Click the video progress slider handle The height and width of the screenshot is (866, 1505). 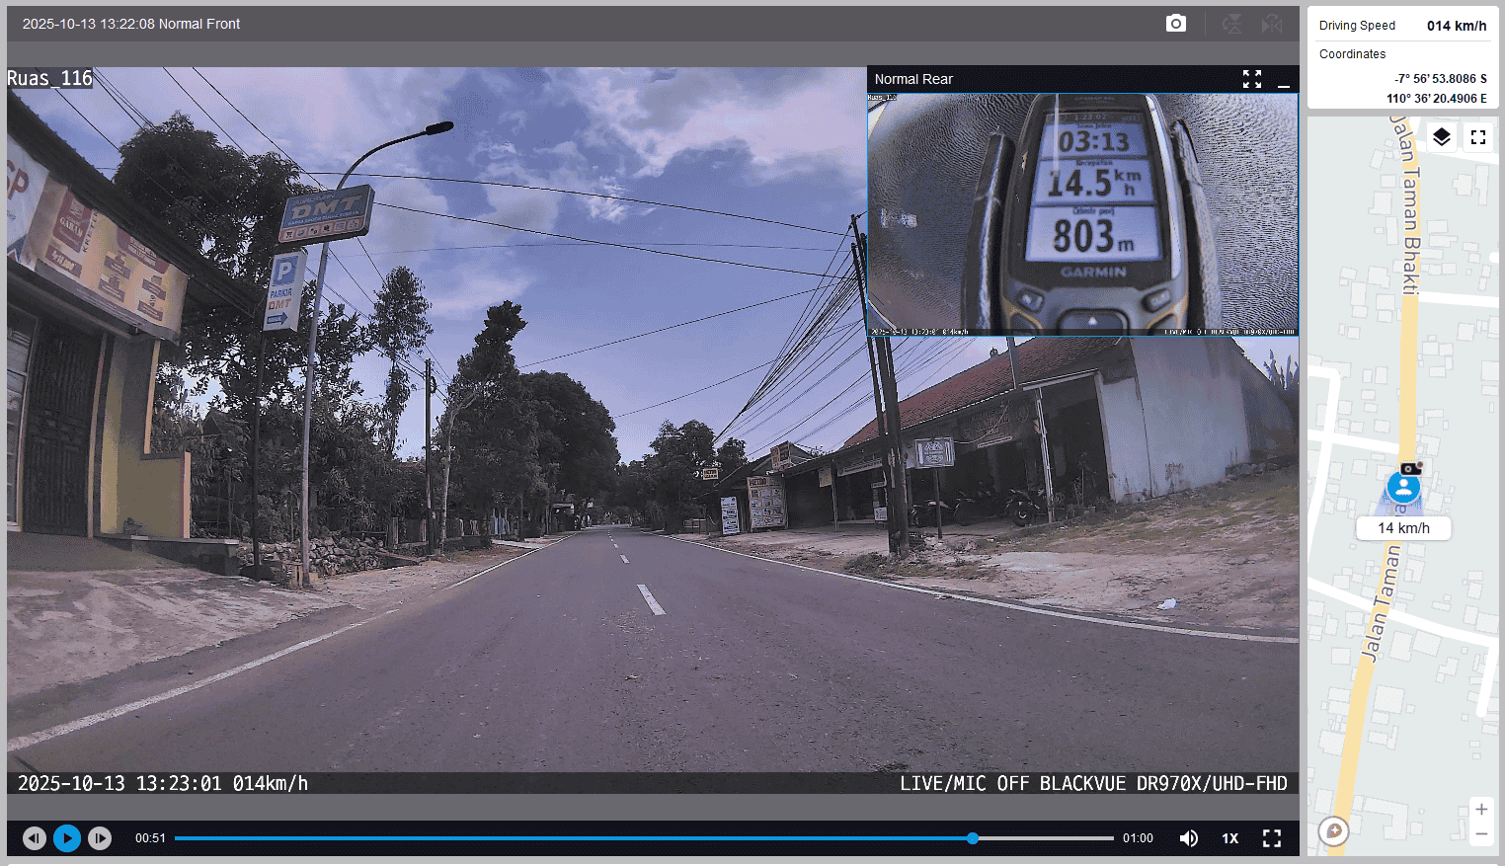[x=973, y=838]
